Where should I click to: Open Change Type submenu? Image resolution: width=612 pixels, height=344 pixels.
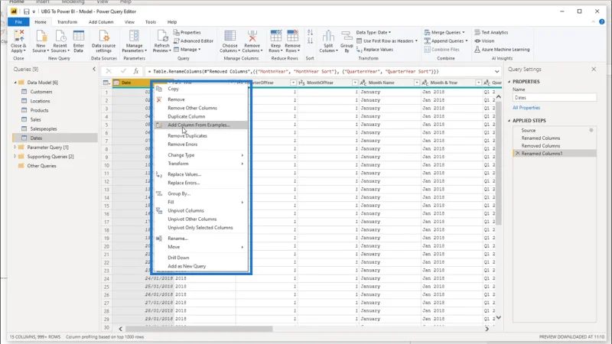(201, 155)
